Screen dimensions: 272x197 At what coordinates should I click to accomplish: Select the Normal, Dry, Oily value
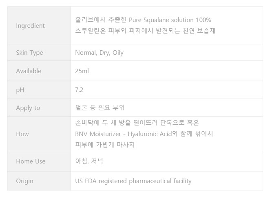pos(99,53)
